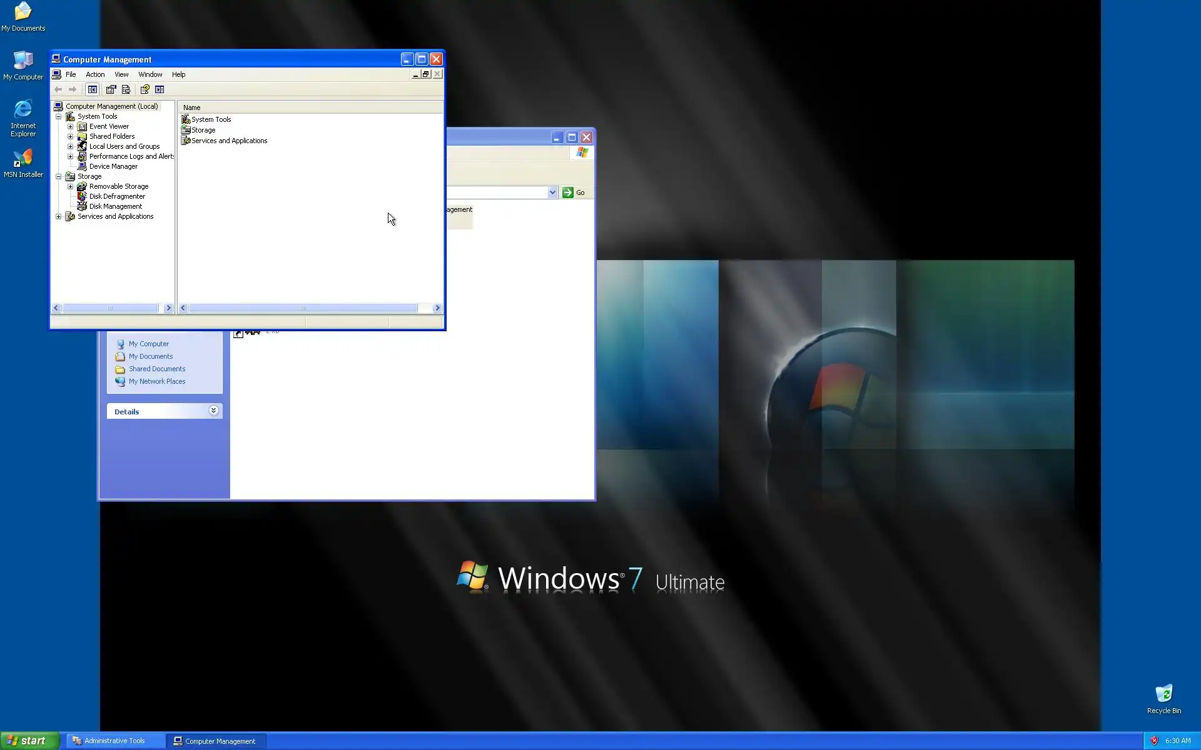Click the Go button by the address bar
Screen dimensions: 1201x750
pos(574,192)
